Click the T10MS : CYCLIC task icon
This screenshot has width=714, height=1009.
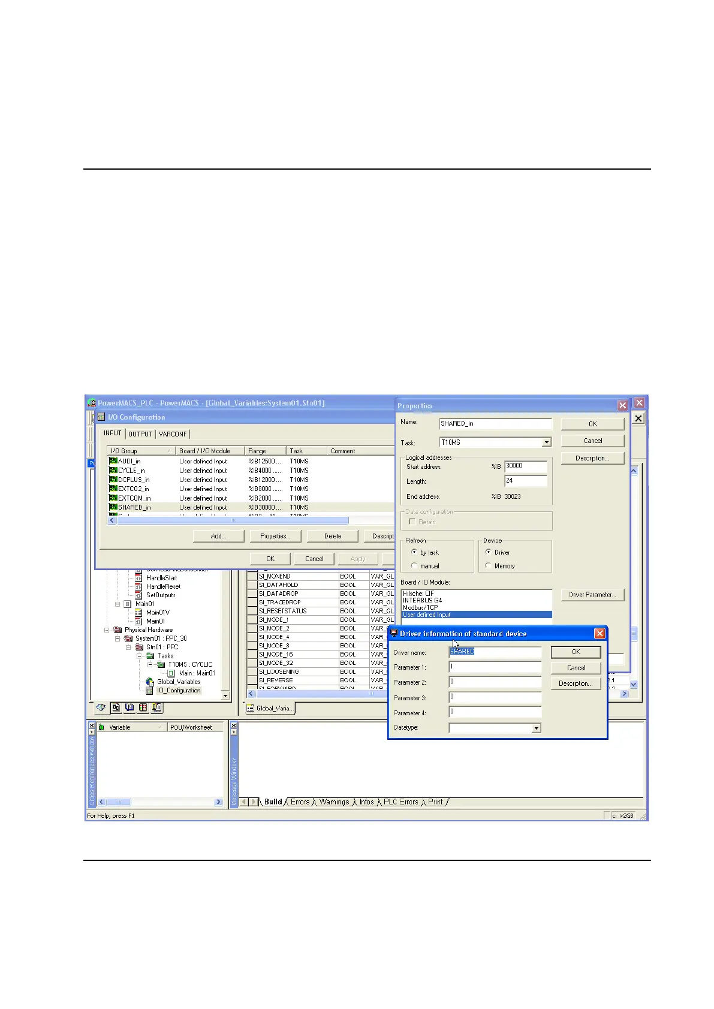pos(161,664)
